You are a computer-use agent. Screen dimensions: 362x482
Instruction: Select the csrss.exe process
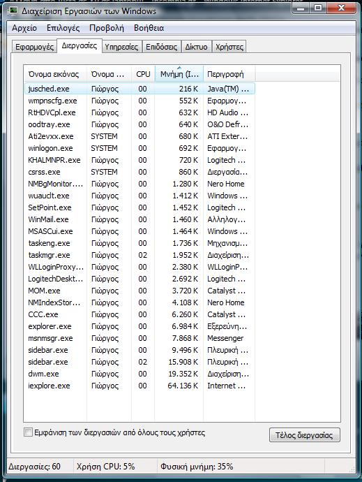tap(139, 172)
